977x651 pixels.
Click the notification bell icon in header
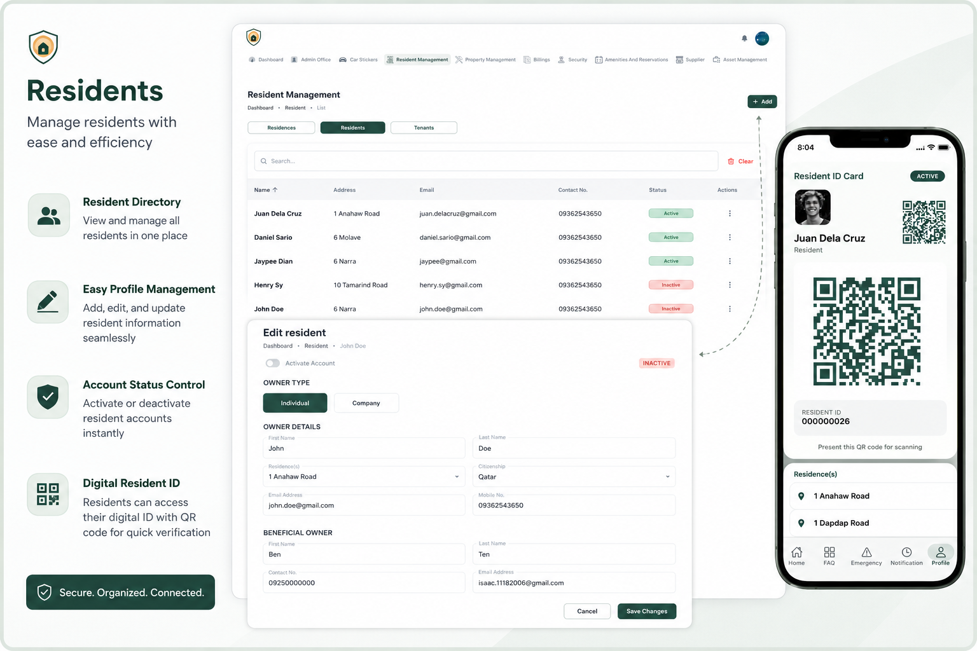click(744, 39)
